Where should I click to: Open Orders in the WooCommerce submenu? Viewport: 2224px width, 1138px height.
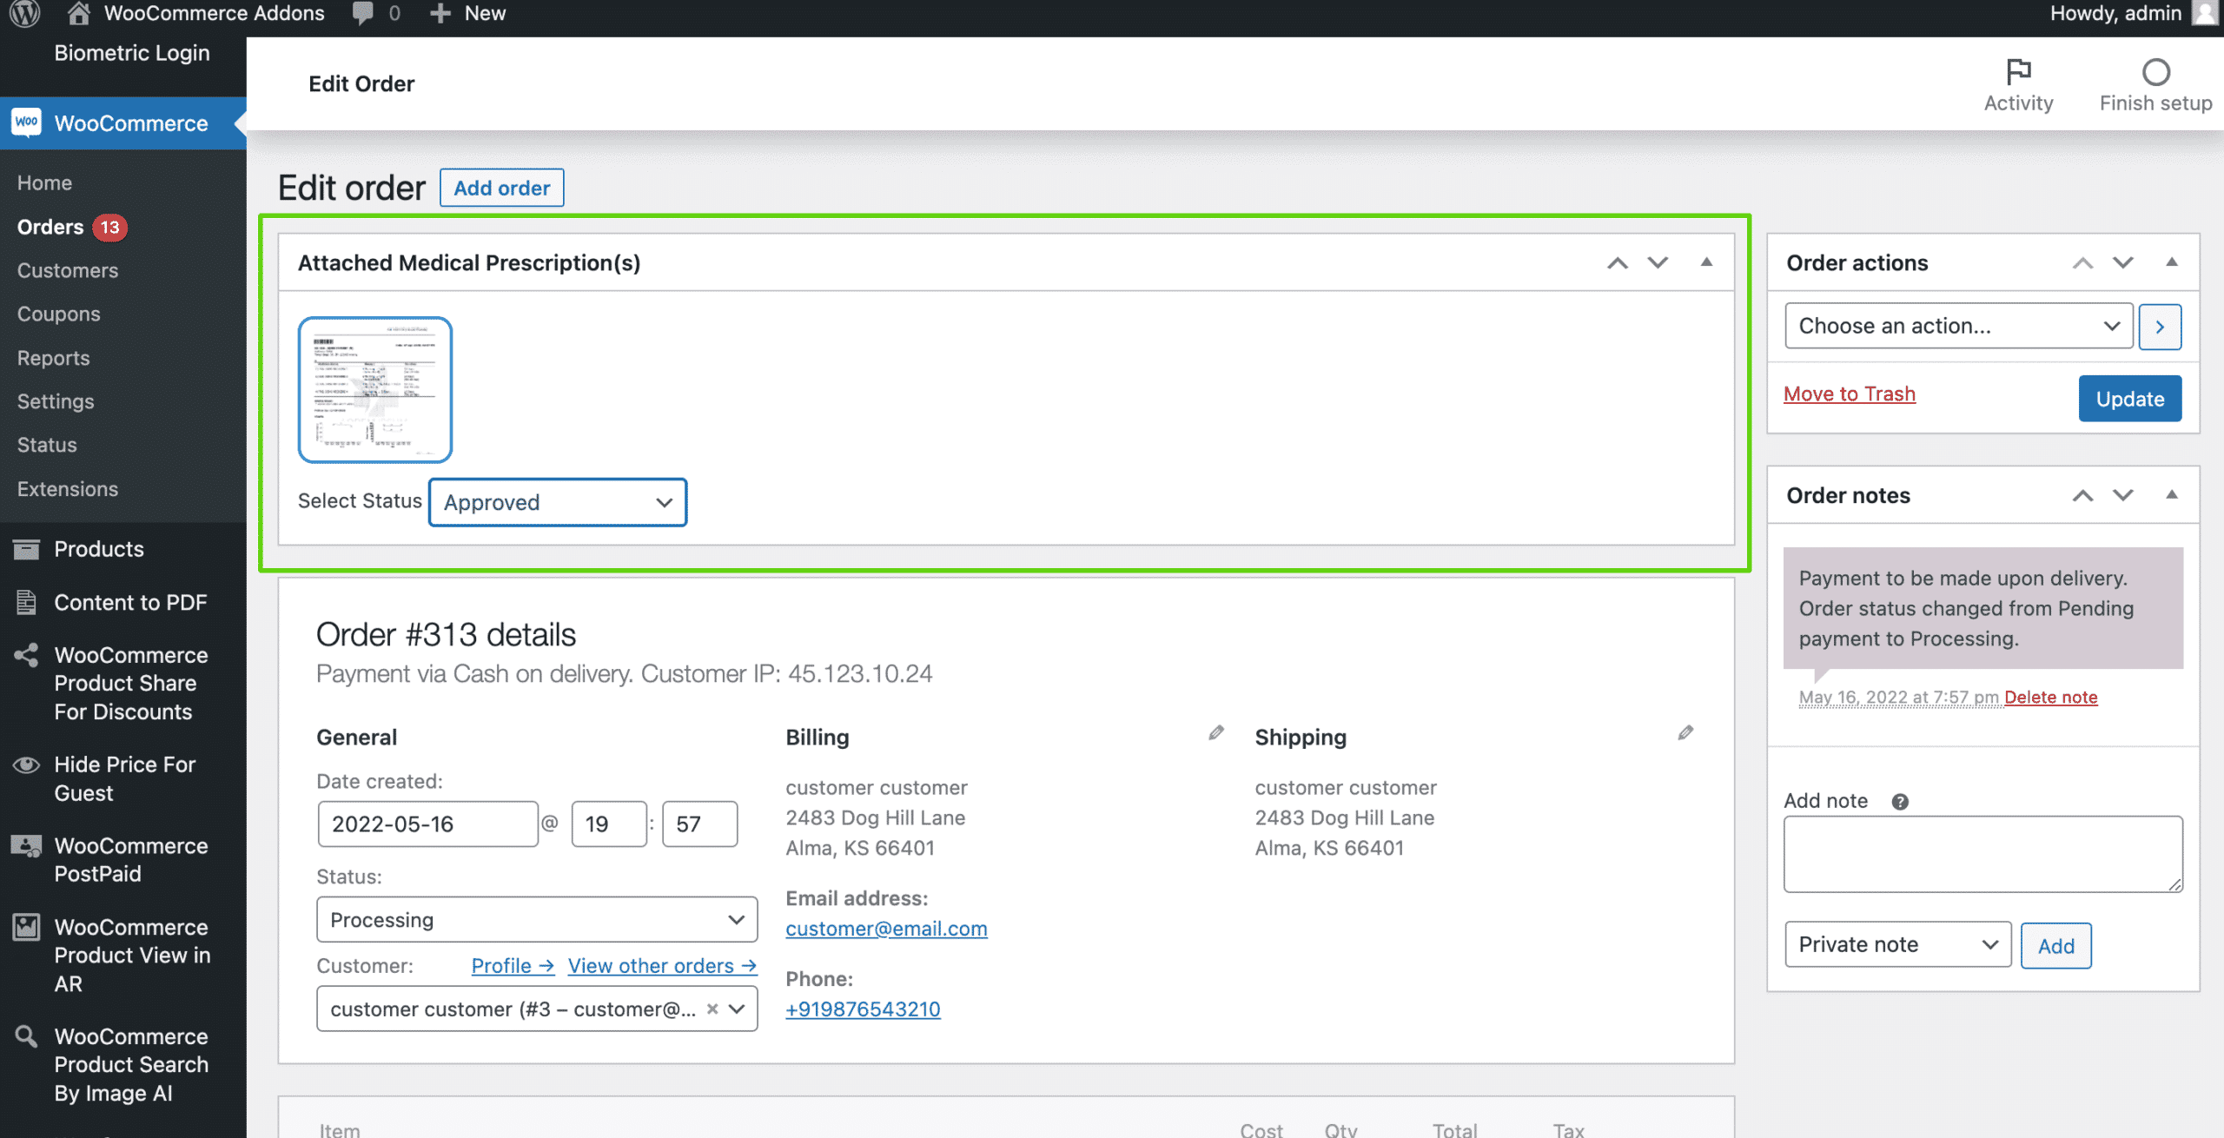pyautogui.click(x=50, y=227)
